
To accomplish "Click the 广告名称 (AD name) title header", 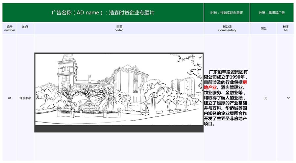I will [x=103, y=13].
